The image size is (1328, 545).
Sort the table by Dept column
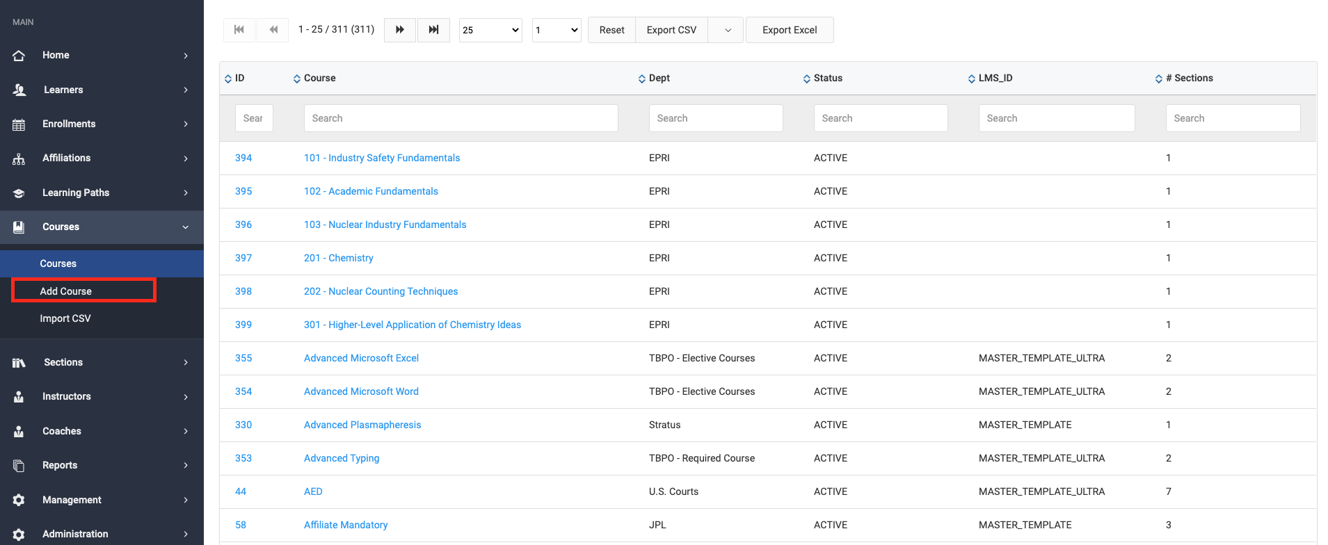pyautogui.click(x=654, y=79)
